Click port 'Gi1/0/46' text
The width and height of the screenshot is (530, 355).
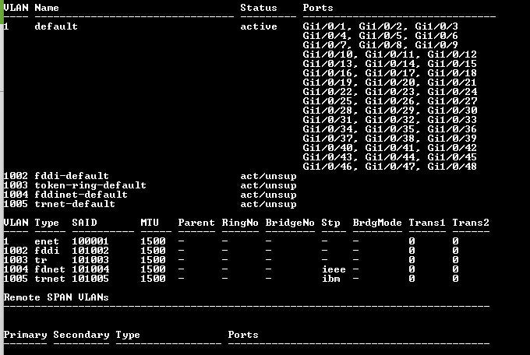tap(328, 167)
